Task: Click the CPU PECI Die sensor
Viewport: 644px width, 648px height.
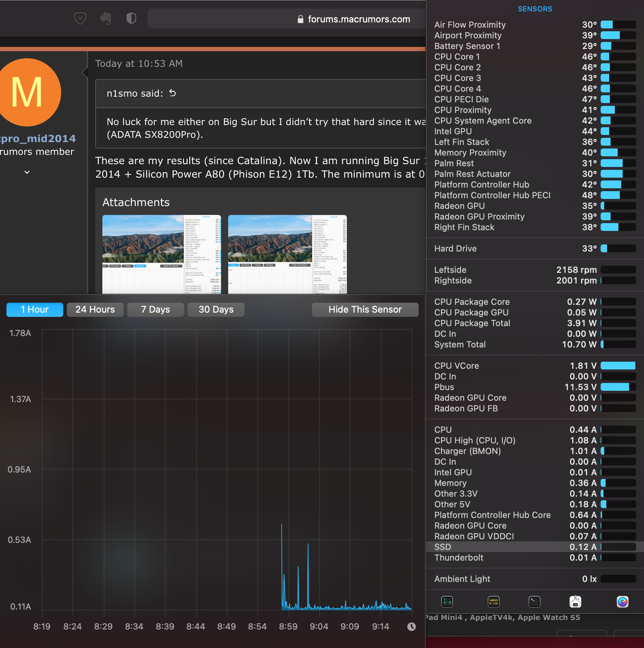Action: click(x=535, y=99)
